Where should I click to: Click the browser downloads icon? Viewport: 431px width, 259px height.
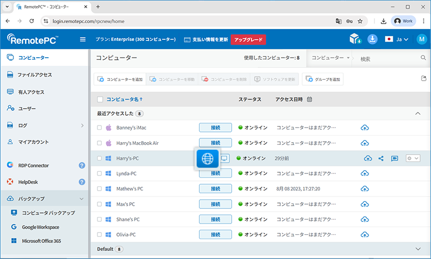pos(384,21)
